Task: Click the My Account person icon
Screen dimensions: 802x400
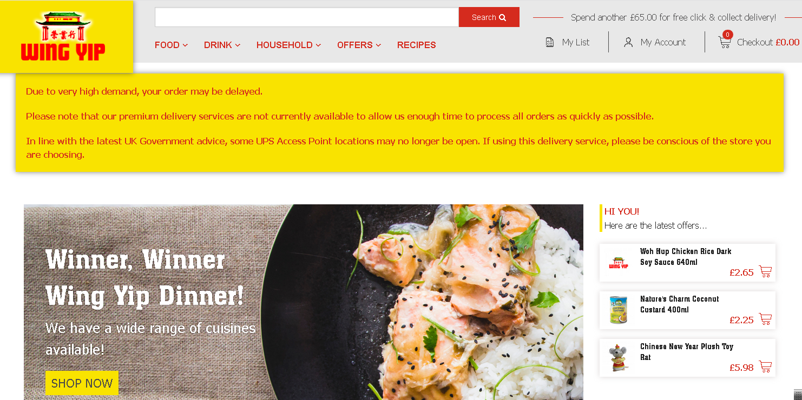Action: pos(628,42)
